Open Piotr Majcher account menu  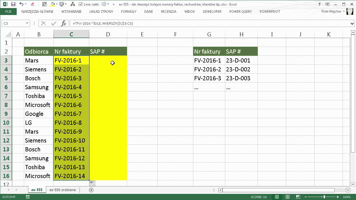333,11
